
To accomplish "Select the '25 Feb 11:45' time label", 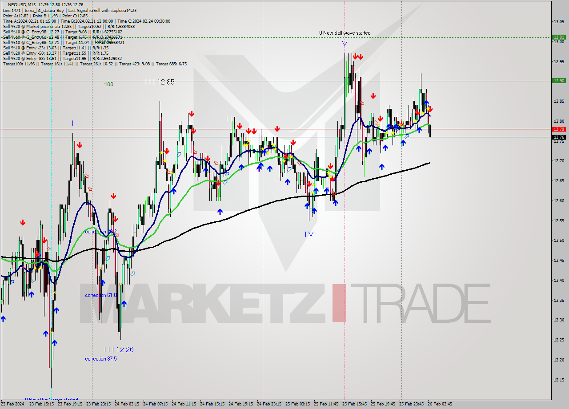I will pyautogui.click(x=326, y=404).
